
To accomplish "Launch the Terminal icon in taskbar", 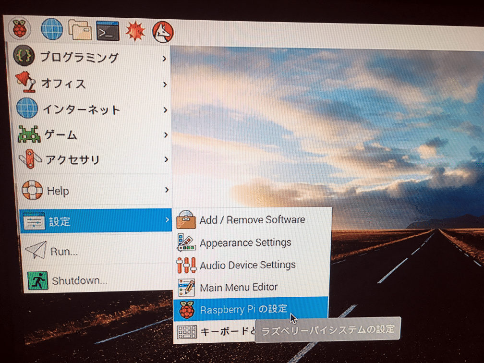I will pyautogui.click(x=108, y=31).
